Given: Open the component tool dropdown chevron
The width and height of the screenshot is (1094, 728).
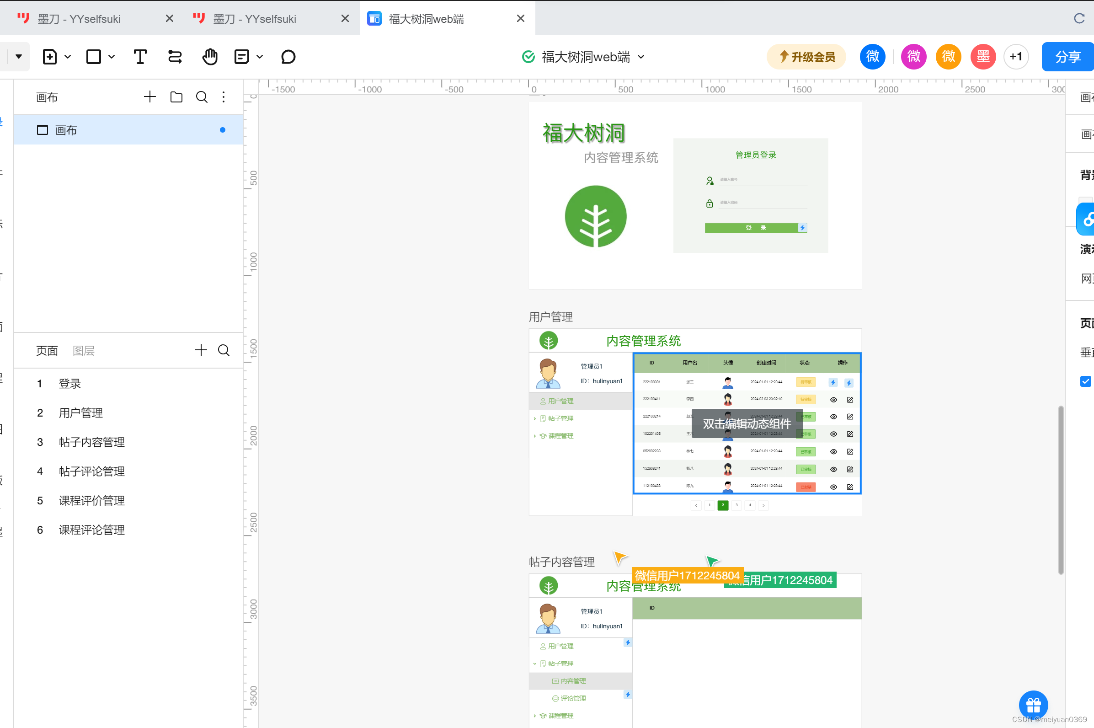Looking at the screenshot, I should (x=261, y=56).
